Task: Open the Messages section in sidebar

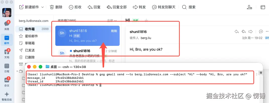Action: (7, 25)
